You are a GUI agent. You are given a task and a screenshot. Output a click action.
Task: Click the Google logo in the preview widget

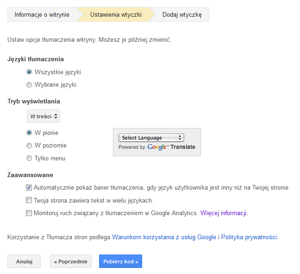157,147
